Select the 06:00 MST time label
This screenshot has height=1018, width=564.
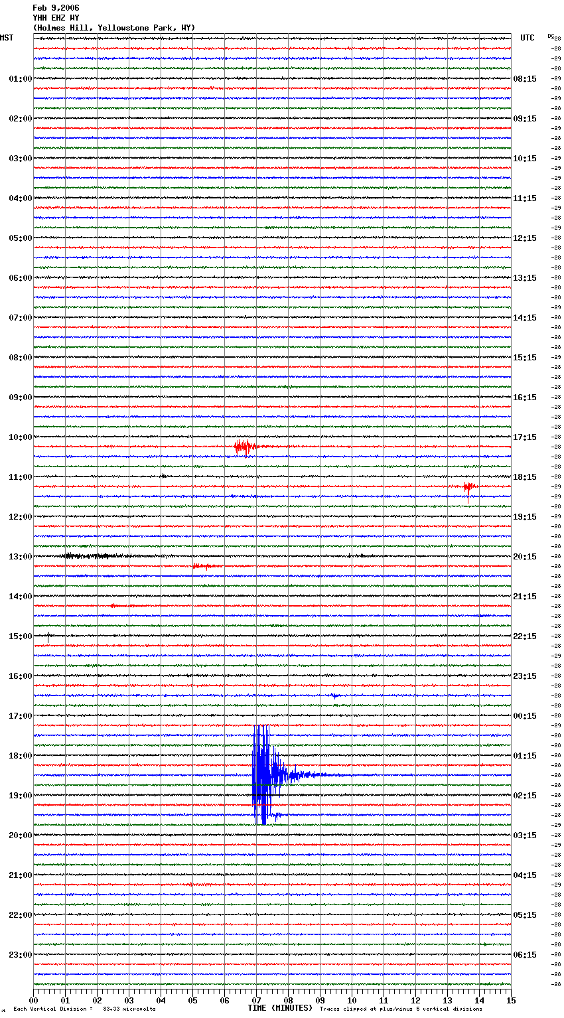[x=21, y=278]
